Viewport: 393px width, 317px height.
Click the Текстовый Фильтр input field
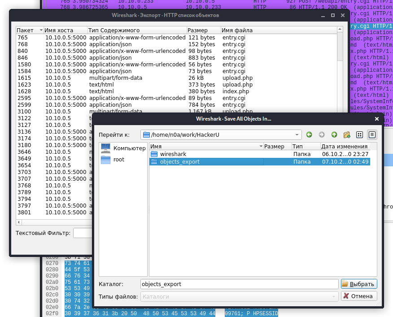(x=83, y=233)
